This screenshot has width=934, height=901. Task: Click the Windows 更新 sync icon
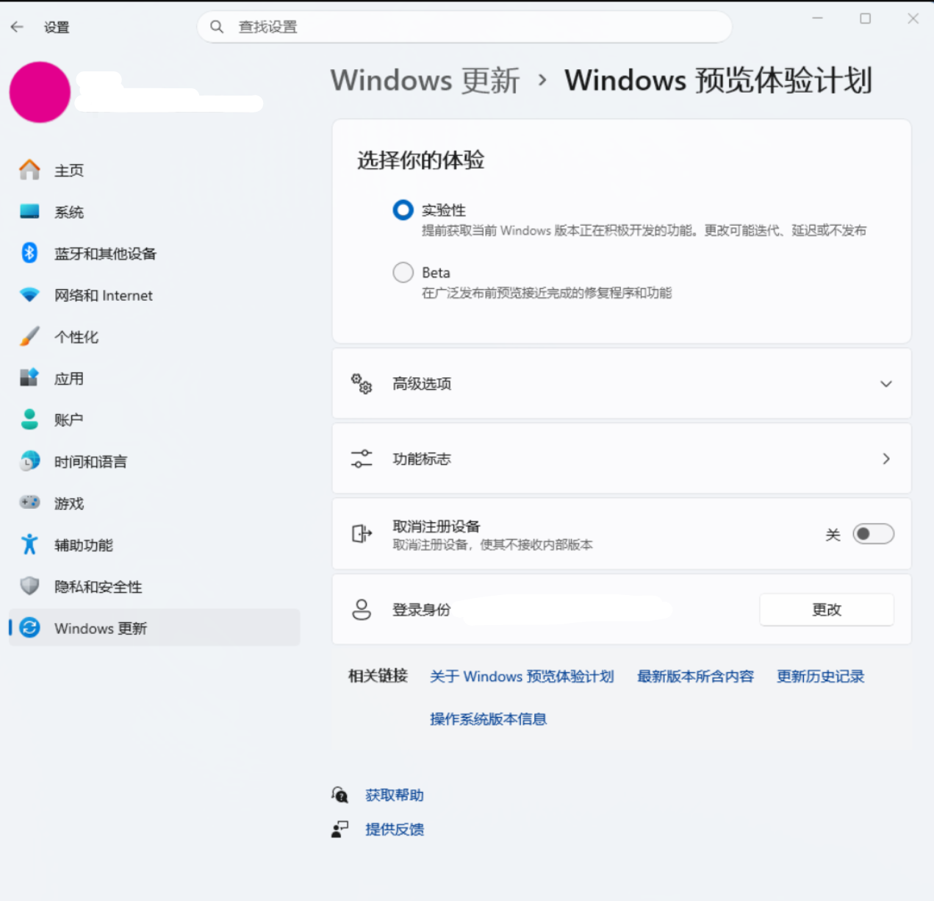29,627
